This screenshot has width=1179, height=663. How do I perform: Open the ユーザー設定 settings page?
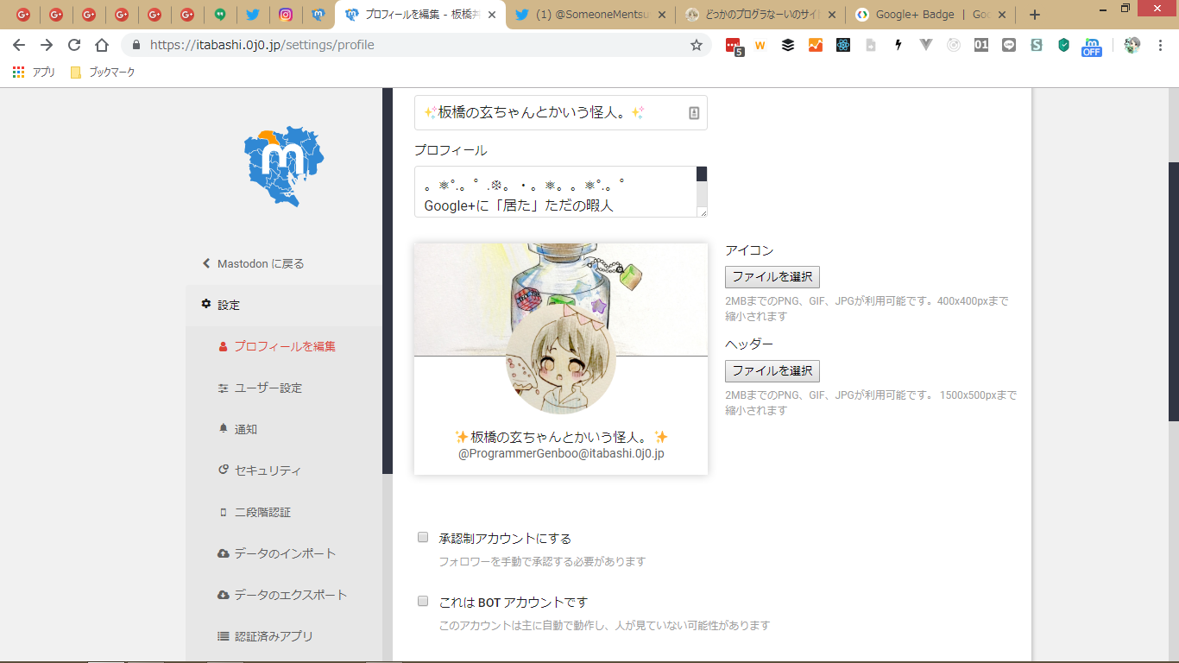pyautogui.click(x=268, y=388)
